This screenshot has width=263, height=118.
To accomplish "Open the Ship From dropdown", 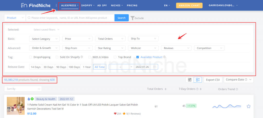I will click(77, 48).
